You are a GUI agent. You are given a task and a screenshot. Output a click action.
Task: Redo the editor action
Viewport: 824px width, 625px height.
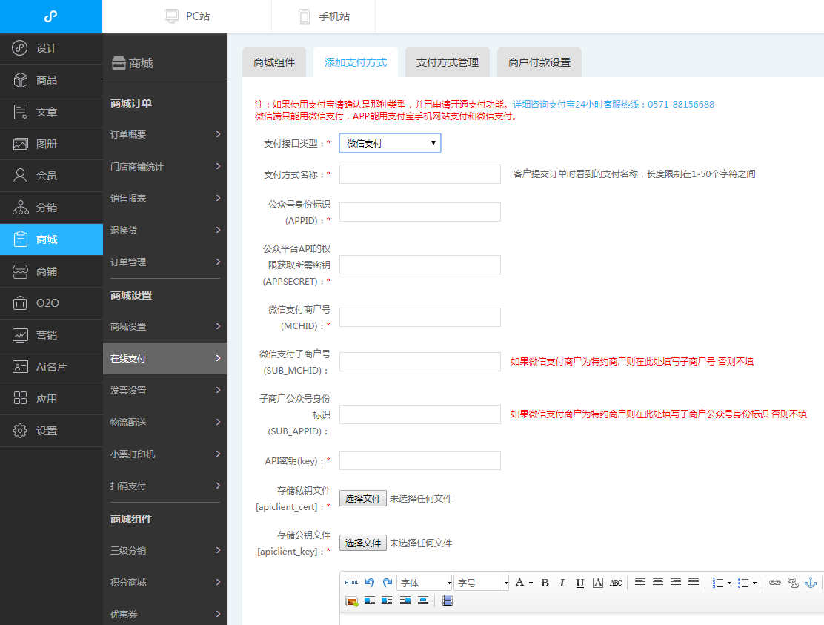coord(388,583)
